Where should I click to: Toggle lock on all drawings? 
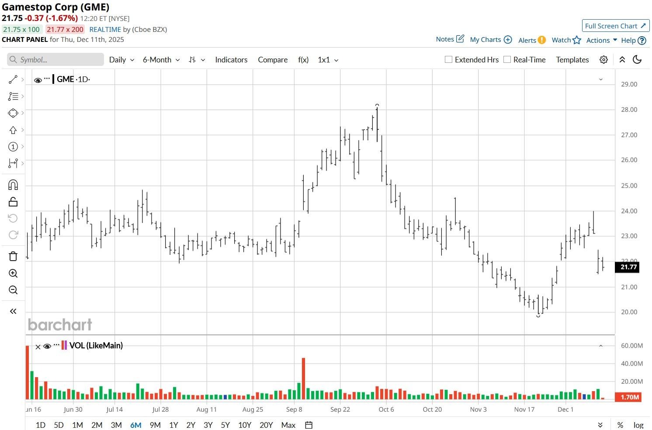pyautogui.click(x=13, y=202)
